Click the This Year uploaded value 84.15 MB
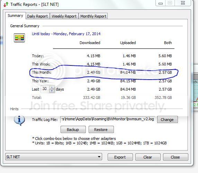This screenshot has height=173, width=198. [x=128, y=81]
